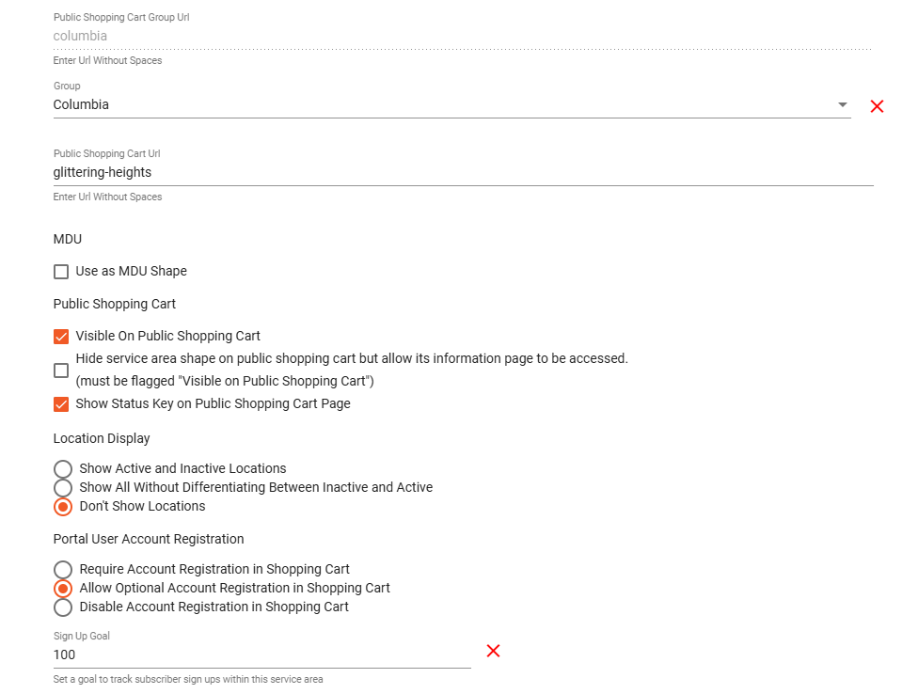
Task: Clear Sign Up Goal with red X
Action: pyautogui.click(x=493, y=651)
